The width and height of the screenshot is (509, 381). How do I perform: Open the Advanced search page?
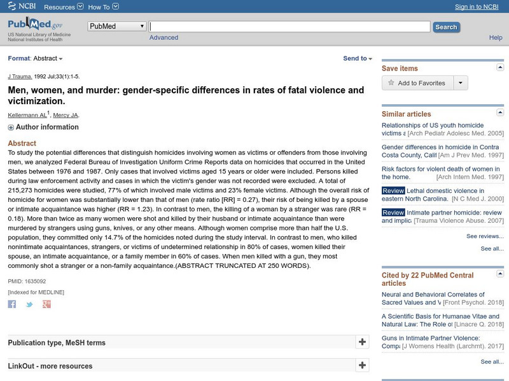164,37
